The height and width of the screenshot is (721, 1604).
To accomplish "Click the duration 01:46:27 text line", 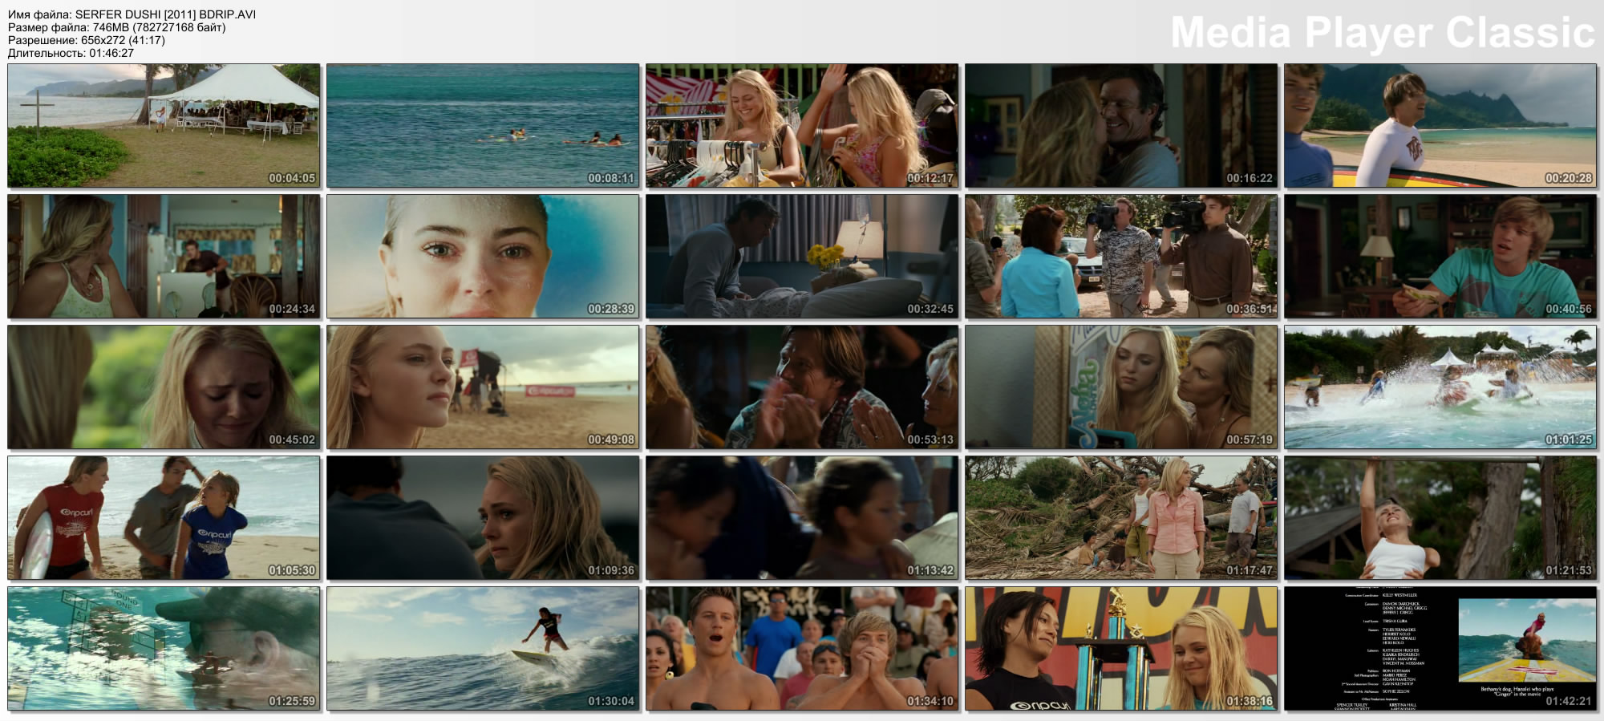I will pos(71,53).
